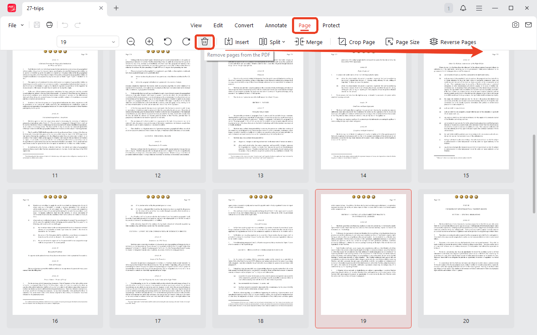Switch to the Convert tab
537x335 pixels.
click(244, 26)
